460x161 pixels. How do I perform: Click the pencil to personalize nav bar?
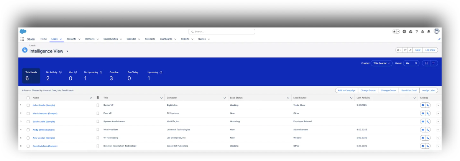point(439,39)
